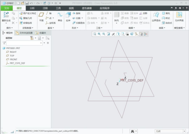Viewport: 189px width, 134px height.
Task: Switch to the 收藏夹 navigator tab
Action: pos(41,33)
